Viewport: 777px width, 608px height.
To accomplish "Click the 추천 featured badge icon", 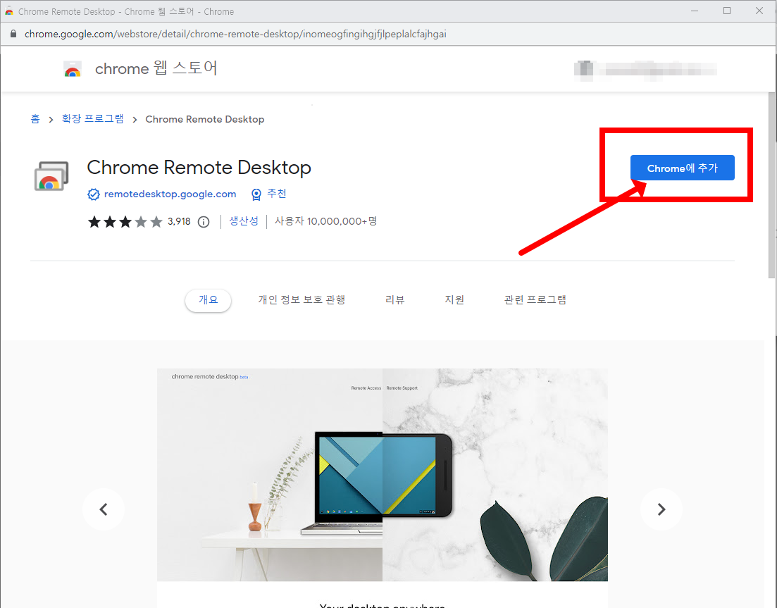I will [256, 194].
